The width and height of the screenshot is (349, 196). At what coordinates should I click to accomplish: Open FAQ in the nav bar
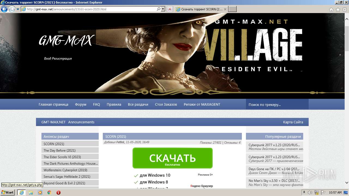coord(97,105)
